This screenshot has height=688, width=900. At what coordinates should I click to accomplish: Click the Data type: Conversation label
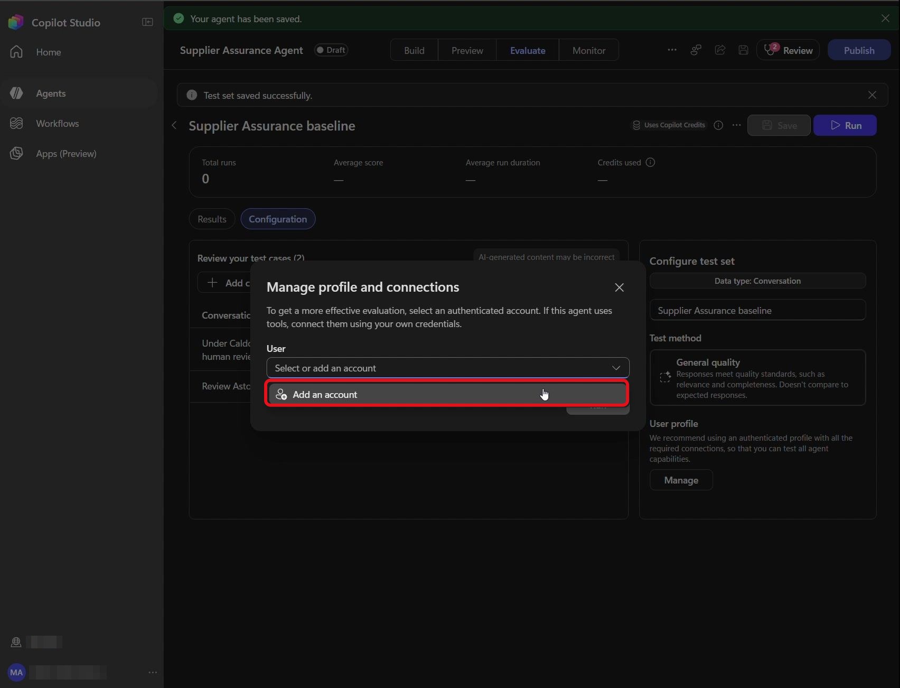click(x=757, y=281)
